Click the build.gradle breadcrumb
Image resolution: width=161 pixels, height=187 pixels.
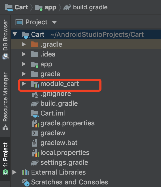[x=85, y=8]
